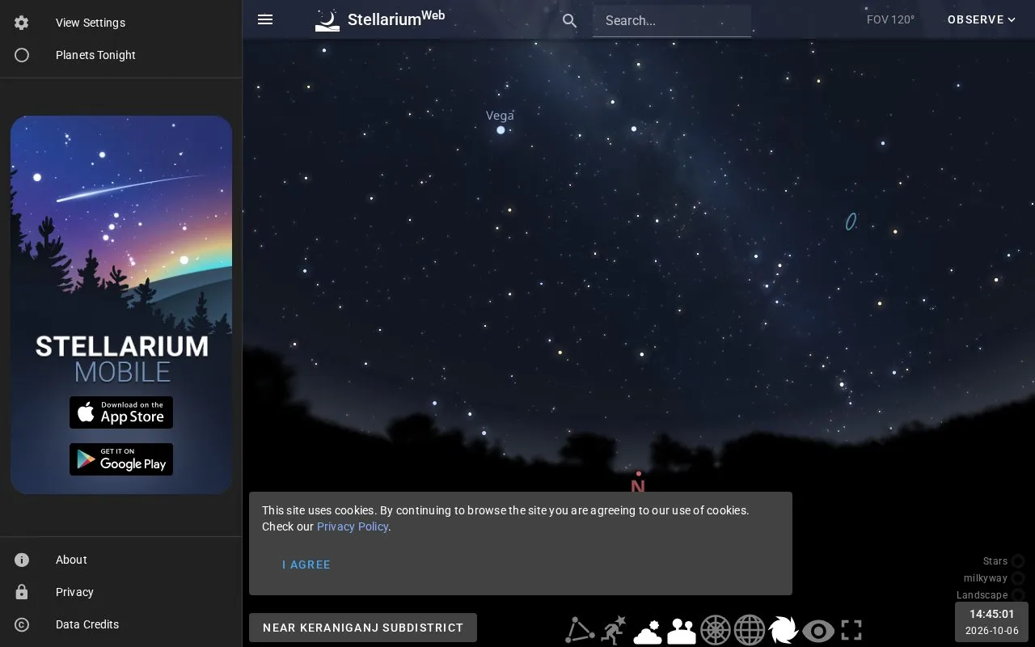Toggle atmosphere cloud icon
Viewport: 1035px width, 647px height.
[x=648, y=631]
